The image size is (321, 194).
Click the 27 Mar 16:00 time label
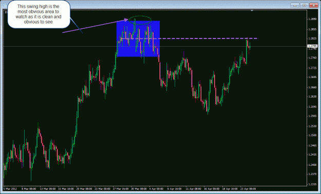coord(120,189)
